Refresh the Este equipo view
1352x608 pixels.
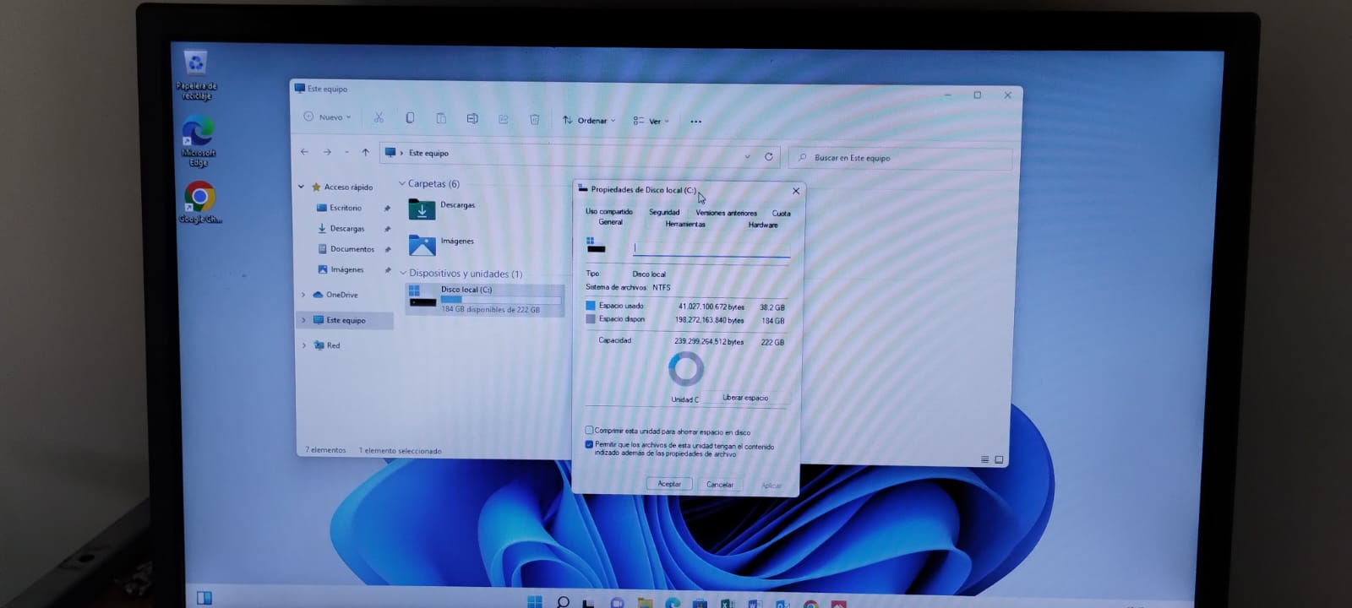pos(768,157)
